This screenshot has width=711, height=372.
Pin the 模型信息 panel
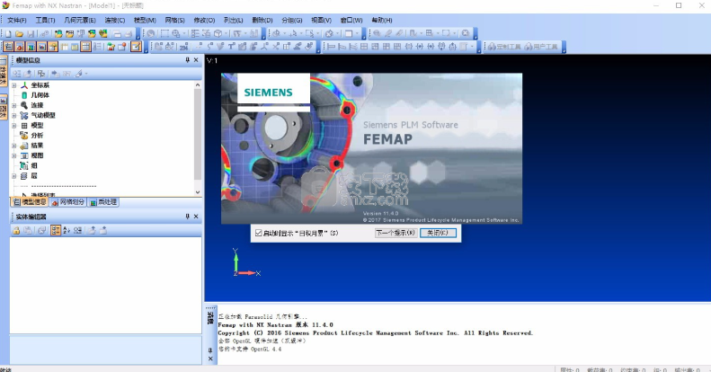click(x=187, y=60)
